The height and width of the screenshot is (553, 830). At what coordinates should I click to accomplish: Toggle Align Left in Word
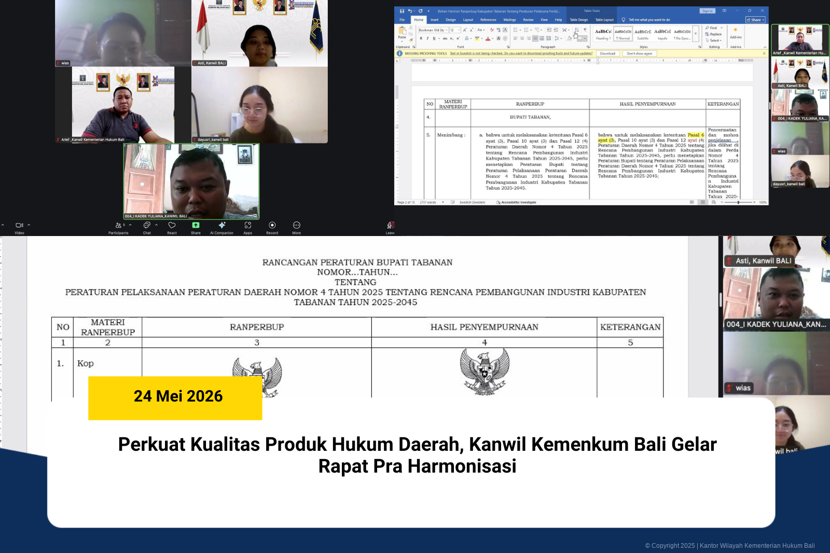tap(516, 38)
